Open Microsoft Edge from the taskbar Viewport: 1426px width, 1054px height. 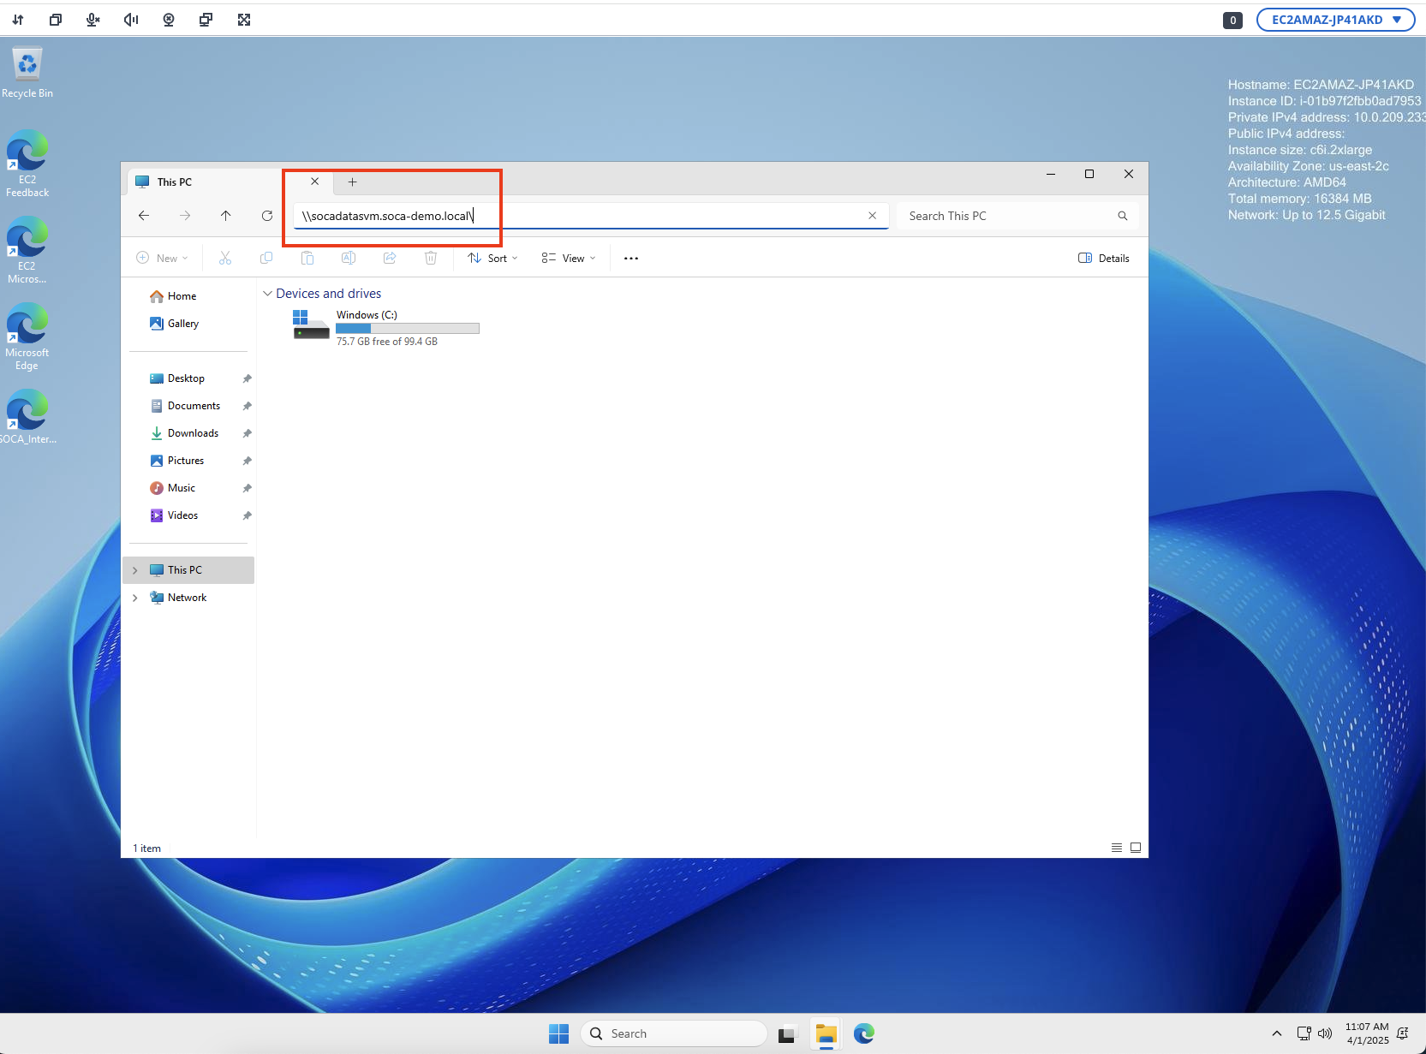(863, 1033)
